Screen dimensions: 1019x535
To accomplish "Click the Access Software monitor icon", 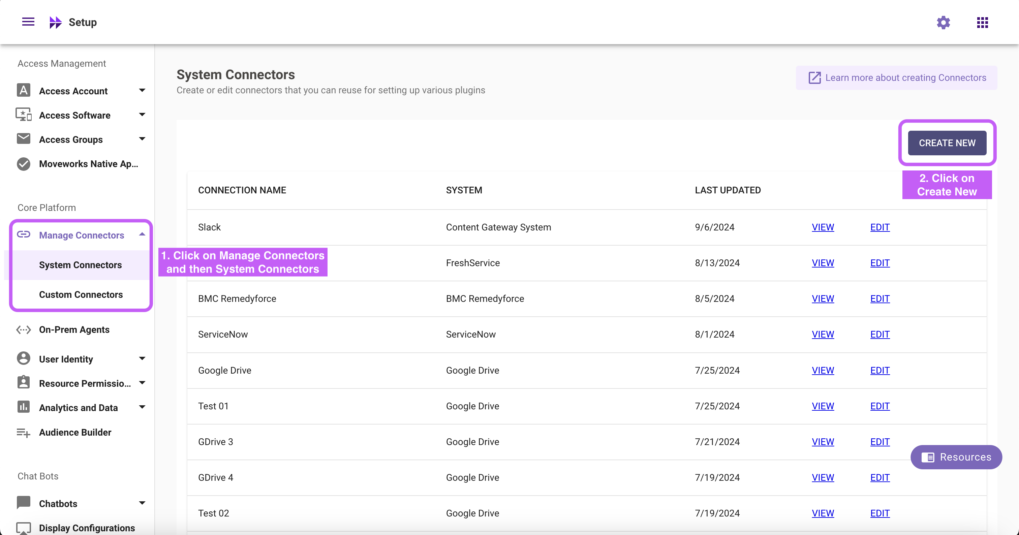I will pos(24,115).
